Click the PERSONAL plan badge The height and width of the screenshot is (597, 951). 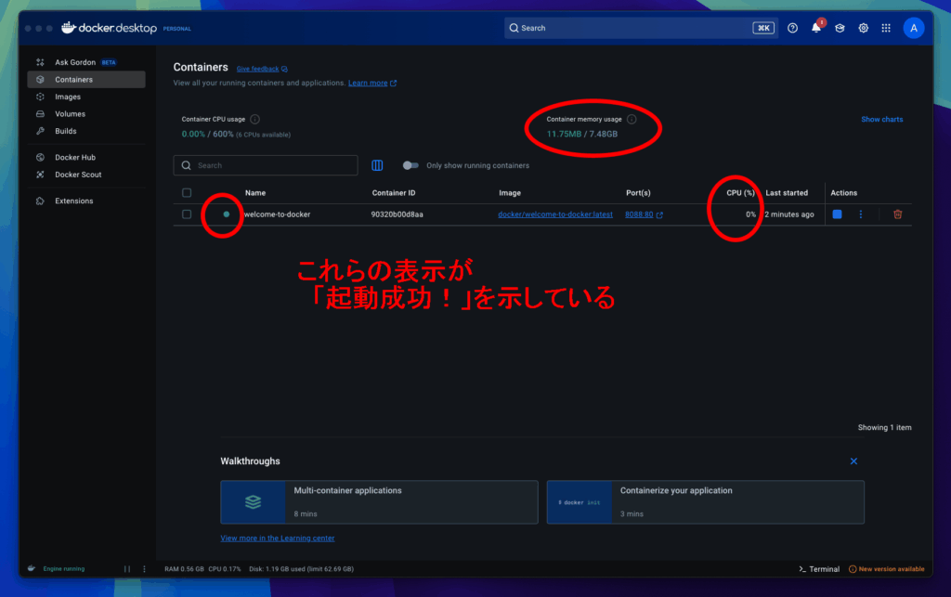point(177,29)
